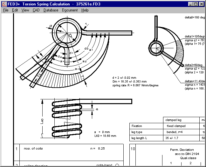Screen dimensions: 206x167
Task: Open the CAD menu
Action: (36, 10)
